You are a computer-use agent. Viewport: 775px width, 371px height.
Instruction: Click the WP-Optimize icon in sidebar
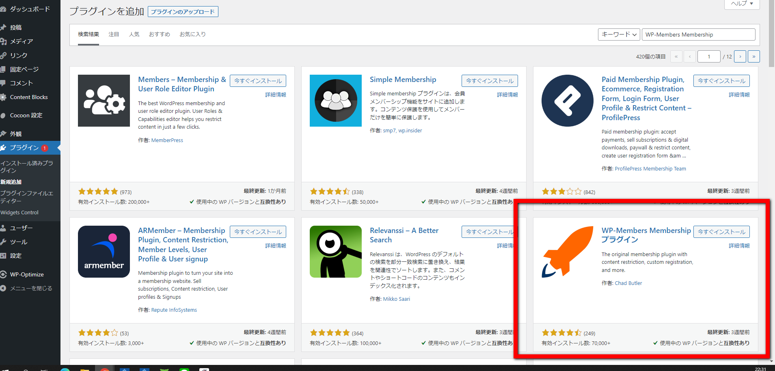point(3,274)
